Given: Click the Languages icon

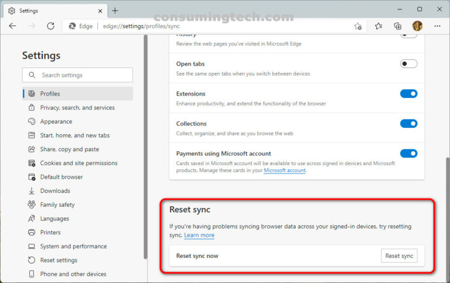Looking at the screenshot, I should tap(32, 219).
